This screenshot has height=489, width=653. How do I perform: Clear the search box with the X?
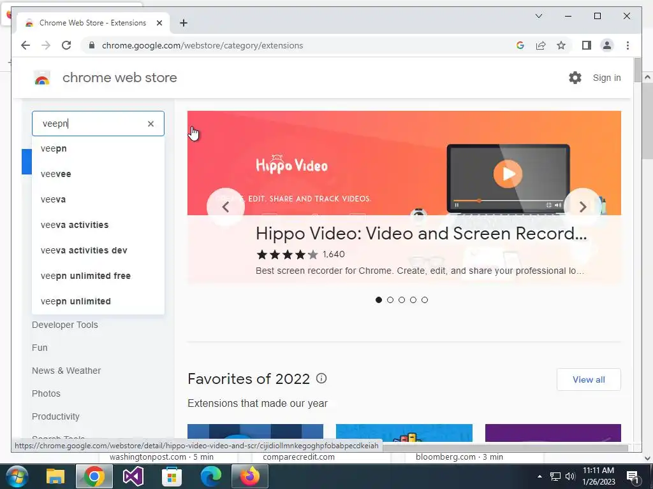(x=150, y=124)
